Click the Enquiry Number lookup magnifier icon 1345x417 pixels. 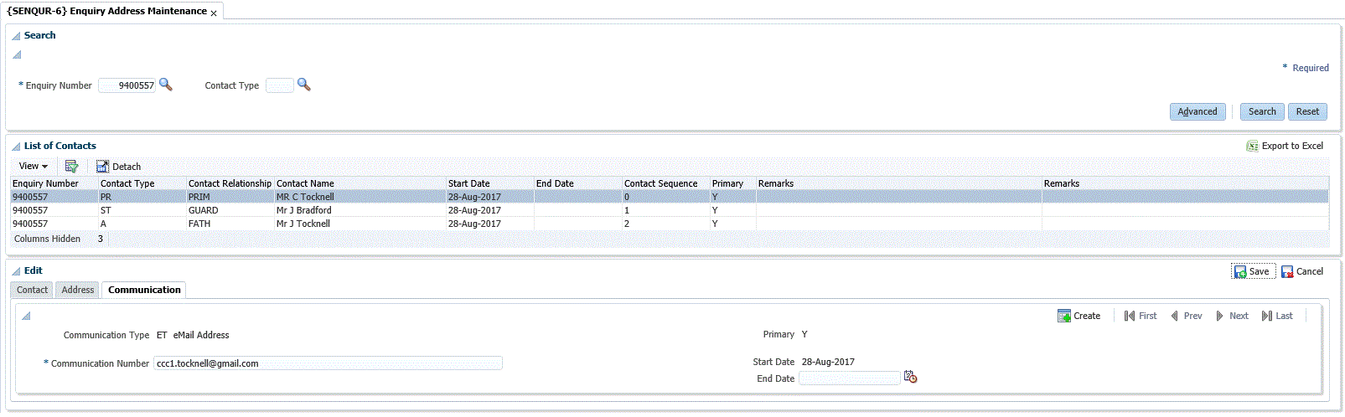coord(166,85)
